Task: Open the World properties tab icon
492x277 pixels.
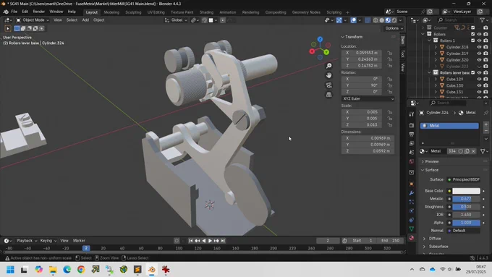Action: coord(412,161)
